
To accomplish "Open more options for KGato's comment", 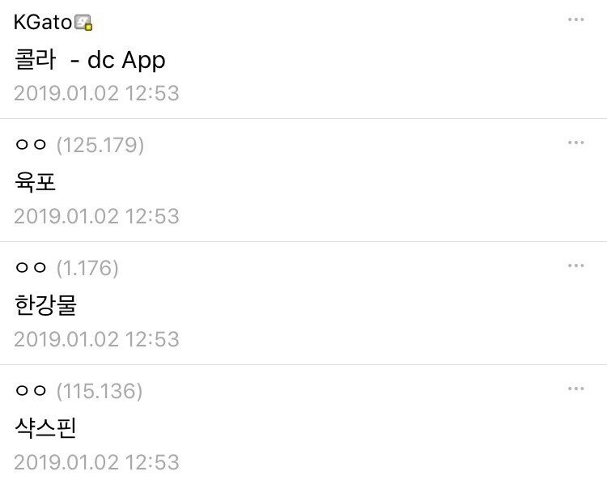I will tap(575, 19).
